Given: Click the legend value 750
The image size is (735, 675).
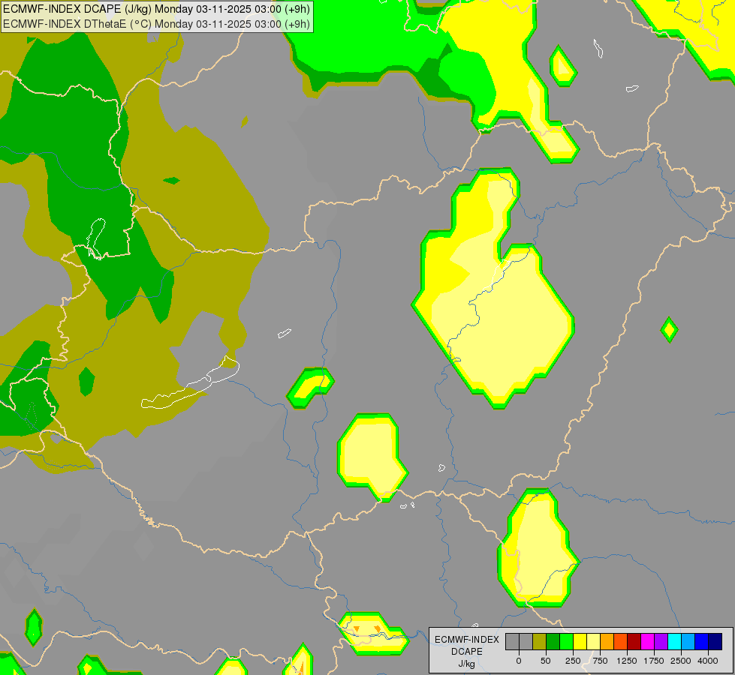Looking at the screenshot, I should pos(600,661).
